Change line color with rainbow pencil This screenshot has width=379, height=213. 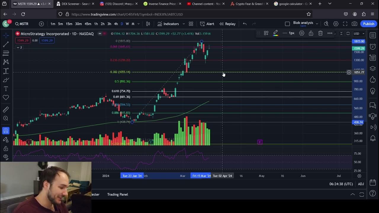coord(275,33)
